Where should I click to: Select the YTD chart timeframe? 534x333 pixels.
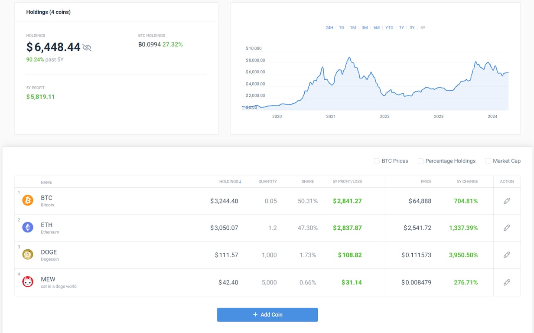pyautogui.click(x=389, y=27)
